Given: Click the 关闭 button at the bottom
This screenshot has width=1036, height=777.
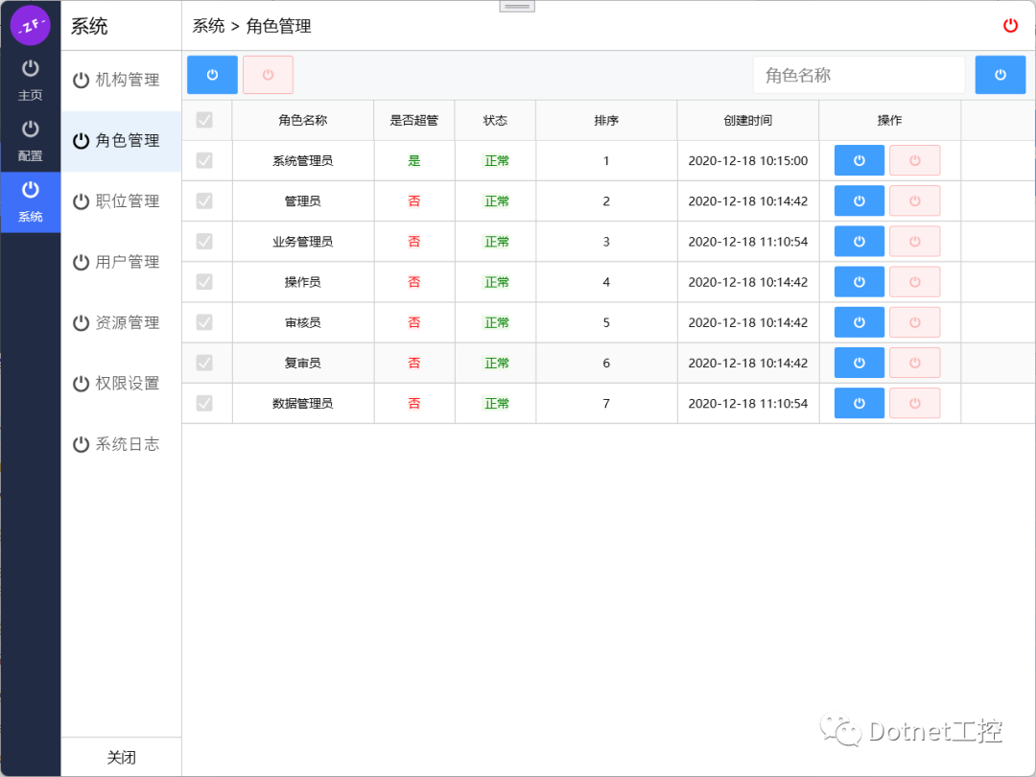Looking at the screenshot, I should click(x=121, y=757).
